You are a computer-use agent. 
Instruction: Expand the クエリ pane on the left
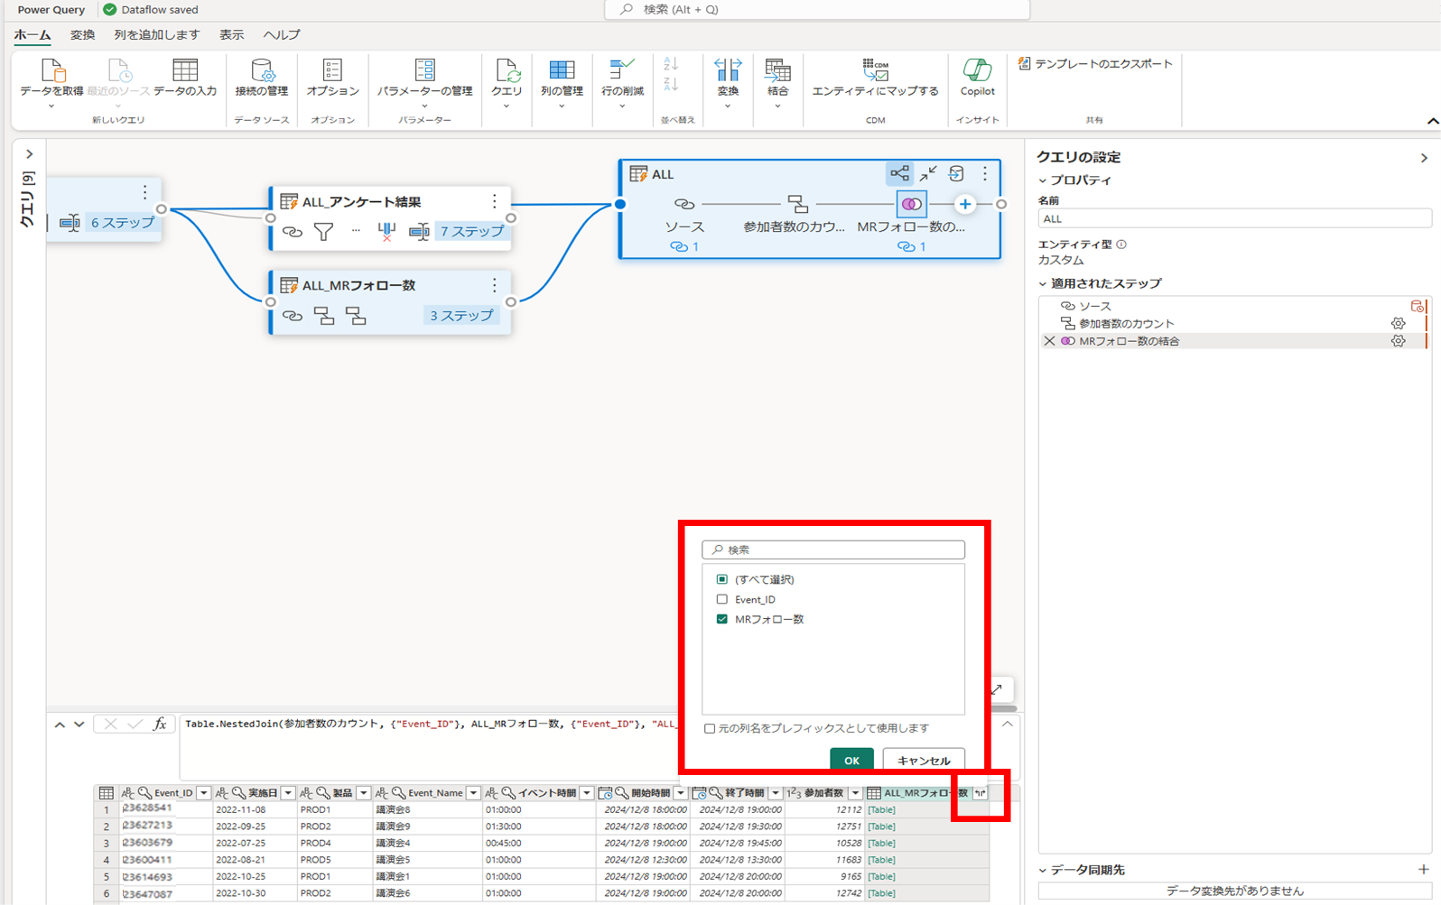click(x=29, y=154)
